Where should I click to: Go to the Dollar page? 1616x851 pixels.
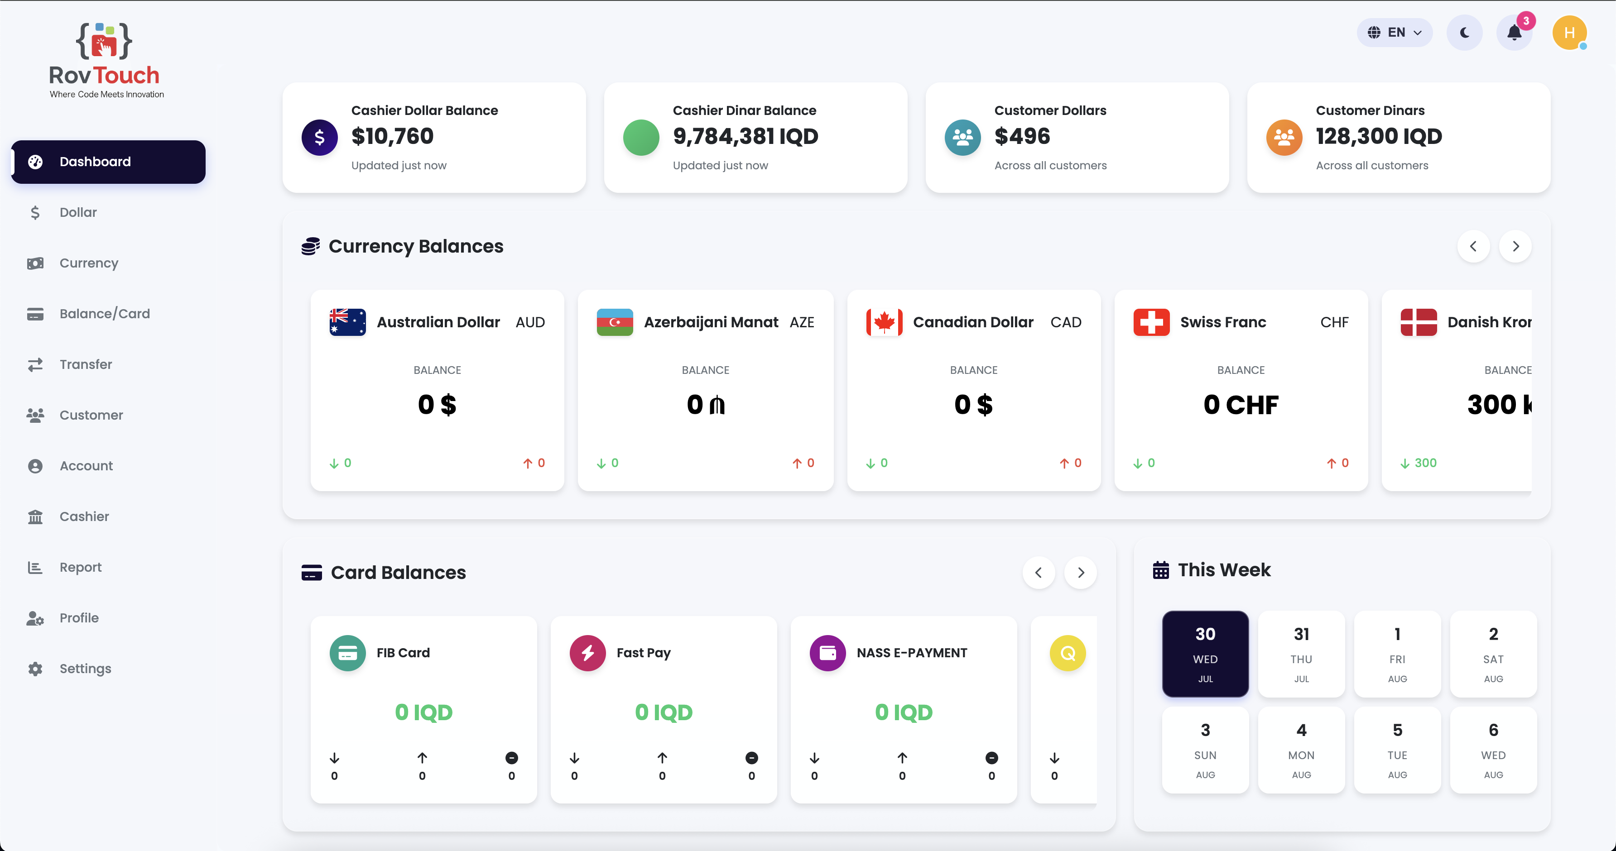(x=109, y=213)
